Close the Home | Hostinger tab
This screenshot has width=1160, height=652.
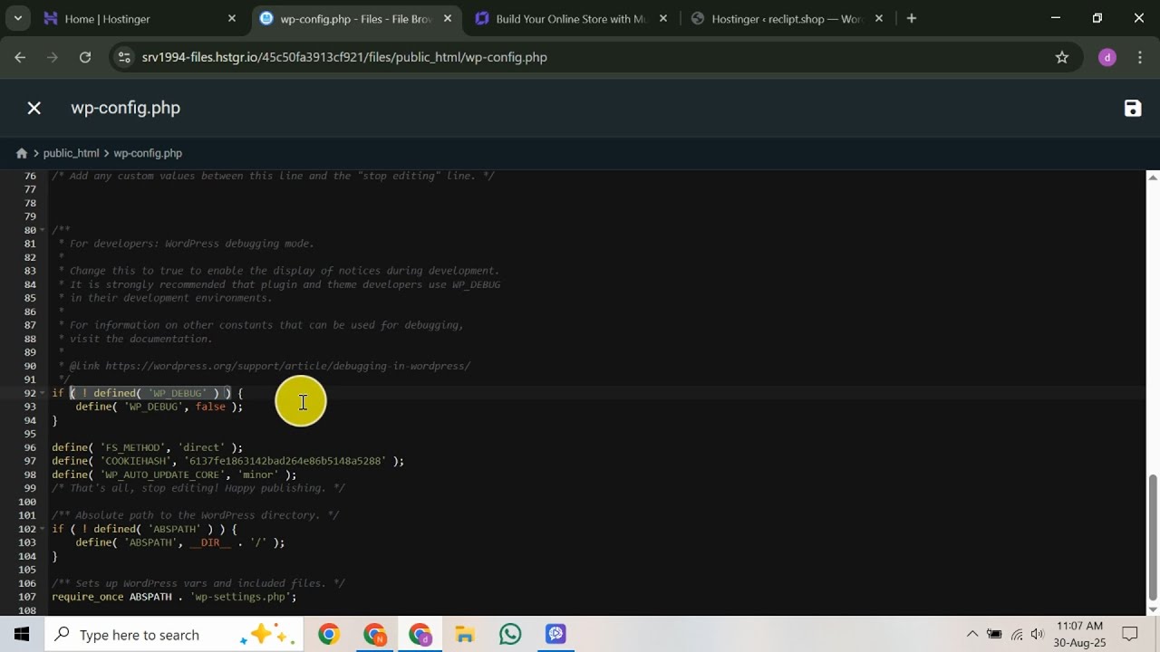point(232,18)
